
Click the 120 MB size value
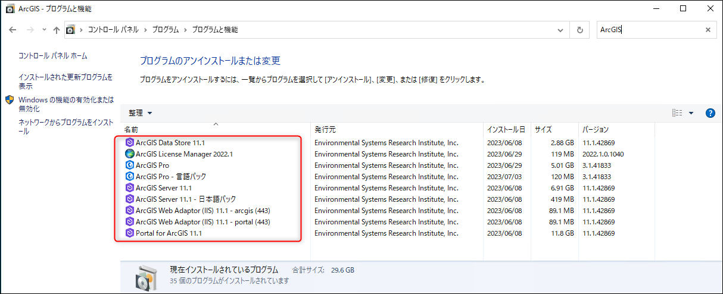tap(563, 177)
